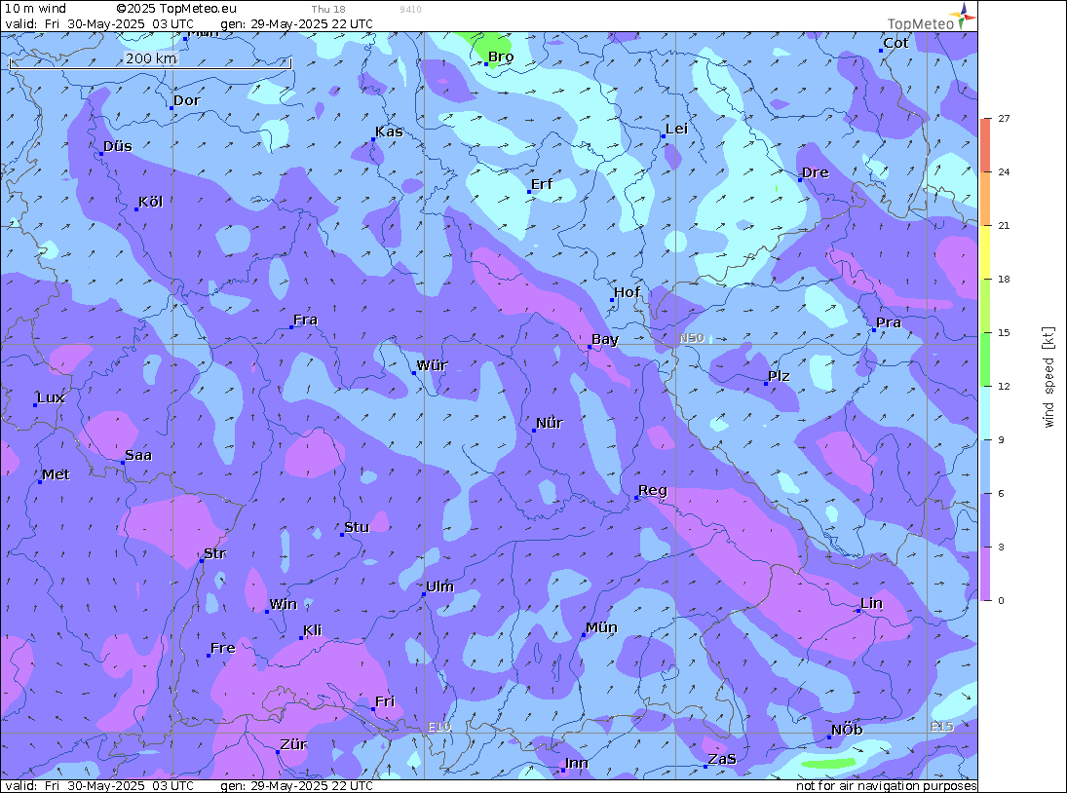
Task: Select the Lei city label
Action: click(676, 130)
